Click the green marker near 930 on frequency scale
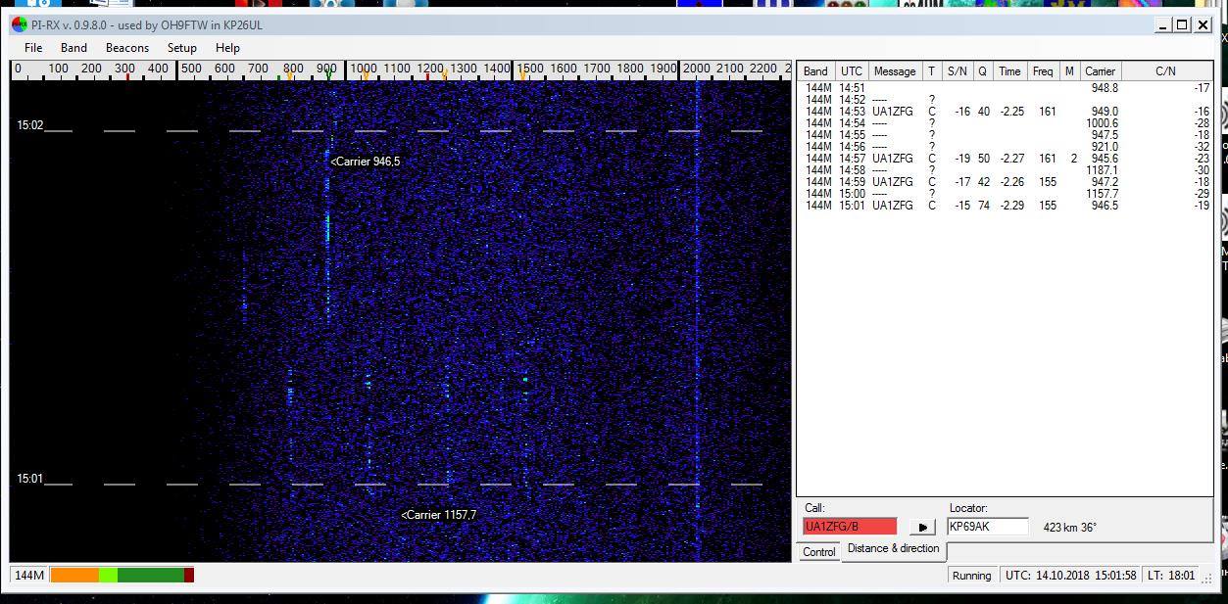Viewport: 1228px width, 604px height. point(328,75)
